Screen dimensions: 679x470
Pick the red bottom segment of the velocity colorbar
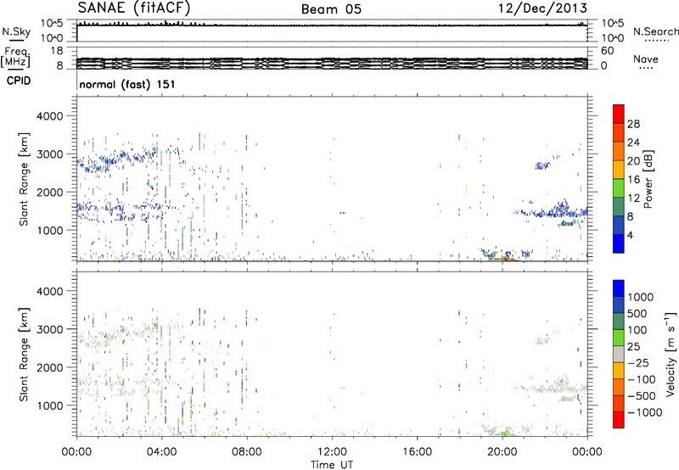(619, 420)
